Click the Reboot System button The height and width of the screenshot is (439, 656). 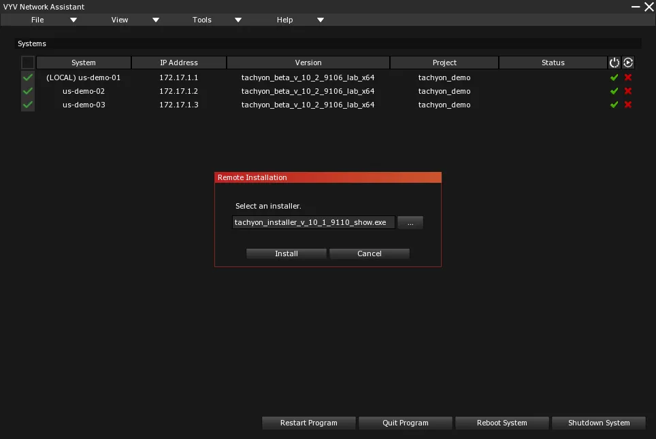[x=502, y=423]
